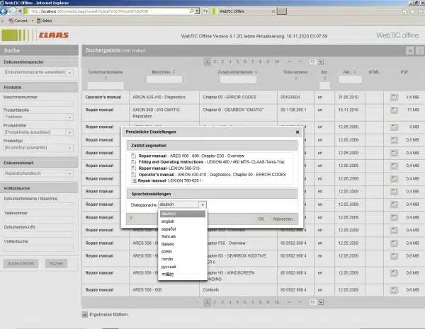Expand the Produkttyp dropdown
425x329 pixels.
(69, 148)
